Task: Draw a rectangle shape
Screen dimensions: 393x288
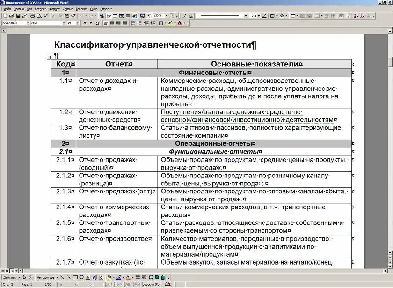Action: 75,277
